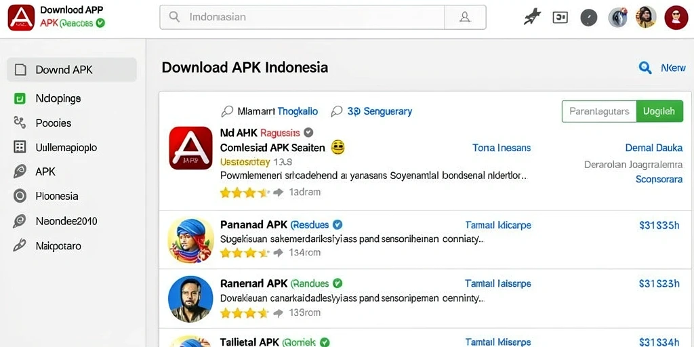Click the Maiqpotaro sidebar icon
694x347 pixels.
click(x=20, y=245)
